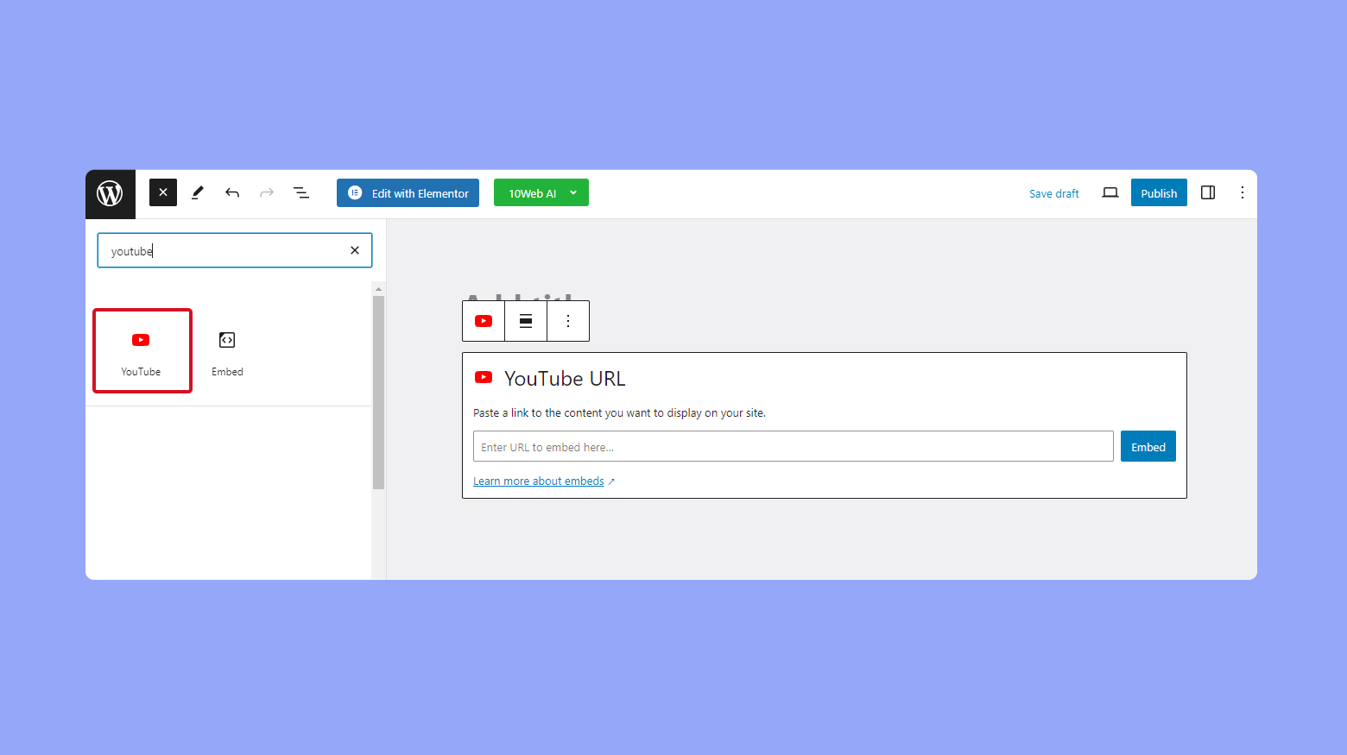This screenshot has width=1347, height=755.
Task: Redo the last change with the forward arrow
Action: coord(266,192)
